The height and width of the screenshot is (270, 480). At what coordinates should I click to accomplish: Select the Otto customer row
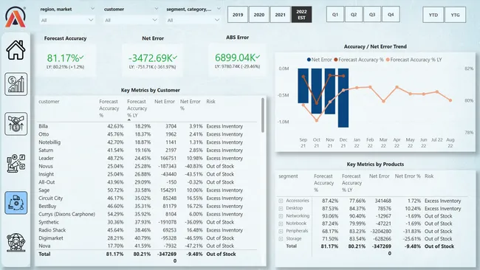click(x=147, y=134)
